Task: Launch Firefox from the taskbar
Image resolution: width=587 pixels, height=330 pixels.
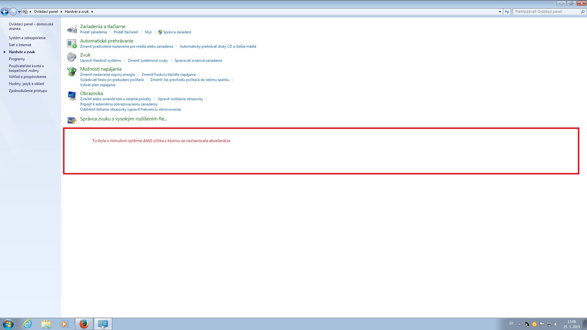Action: coord(84,324)
